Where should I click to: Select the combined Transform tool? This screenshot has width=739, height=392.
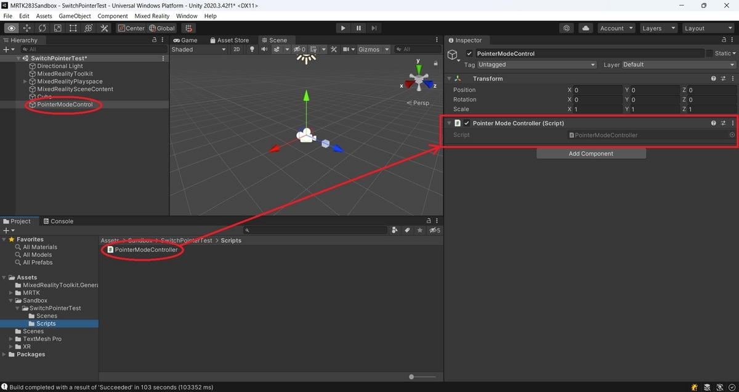pyautogui.click(x=89, y=28)
